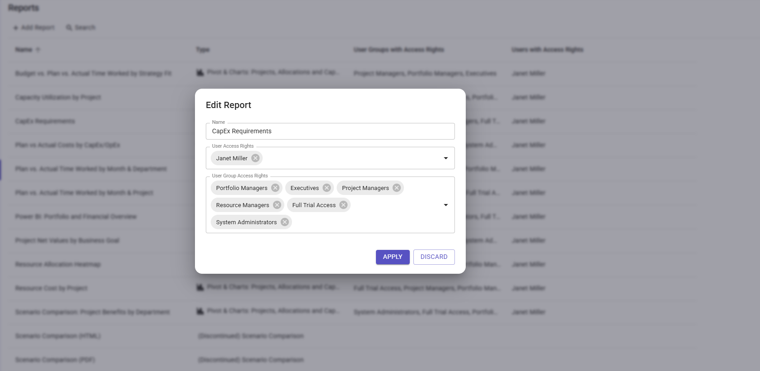Click the System Administrators chip label

246,222
